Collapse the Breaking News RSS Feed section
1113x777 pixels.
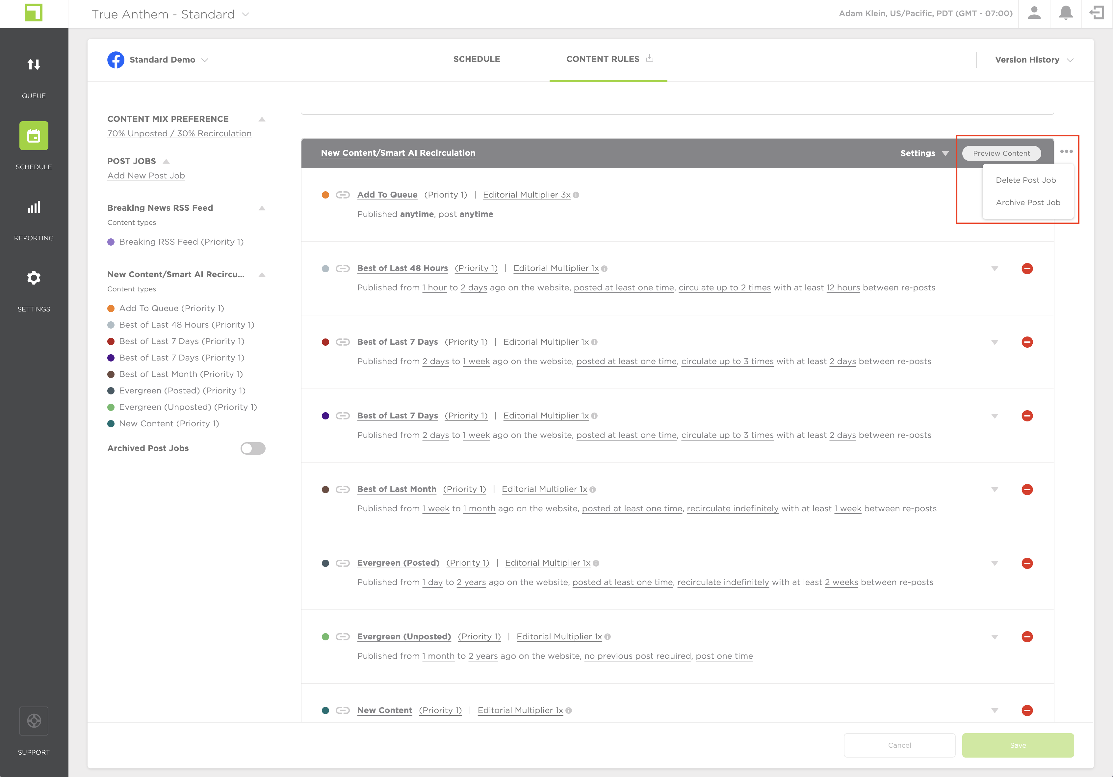pyautogui.click(x=262, y=208)
